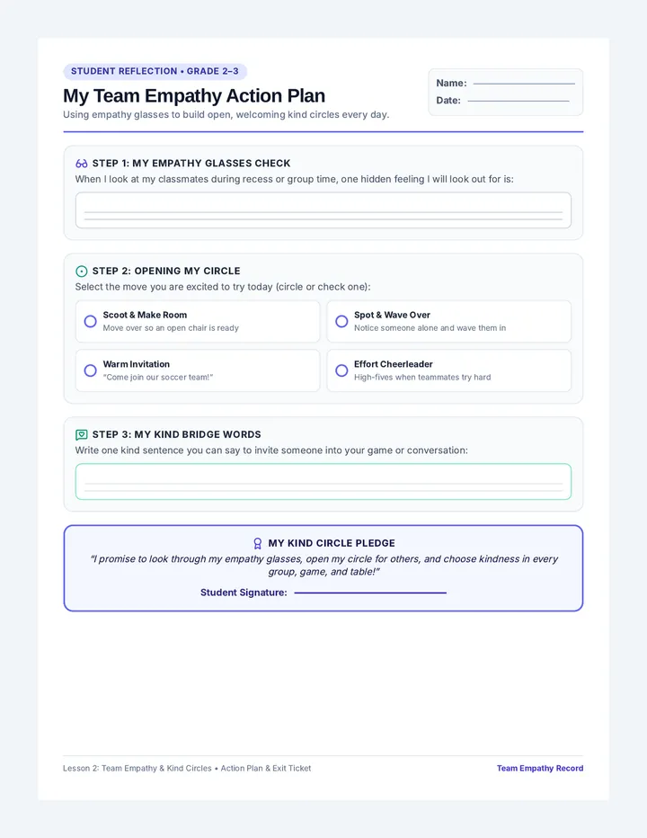
Task: Select the Scoot & Make Room radio button
Action: coord(90,321)
